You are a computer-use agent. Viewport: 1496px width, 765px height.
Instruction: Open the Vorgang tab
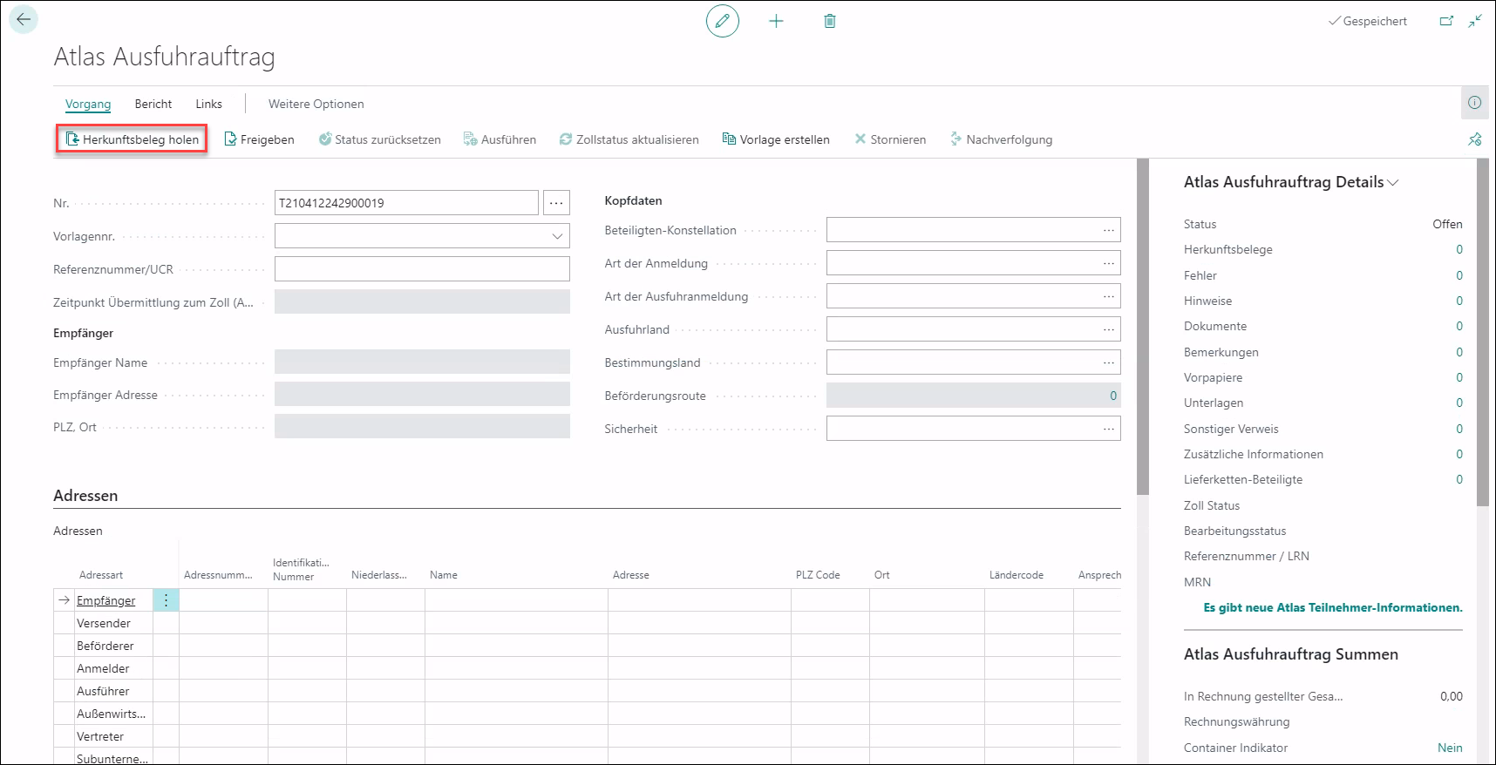pyautogui.click(x=88, y=104)
